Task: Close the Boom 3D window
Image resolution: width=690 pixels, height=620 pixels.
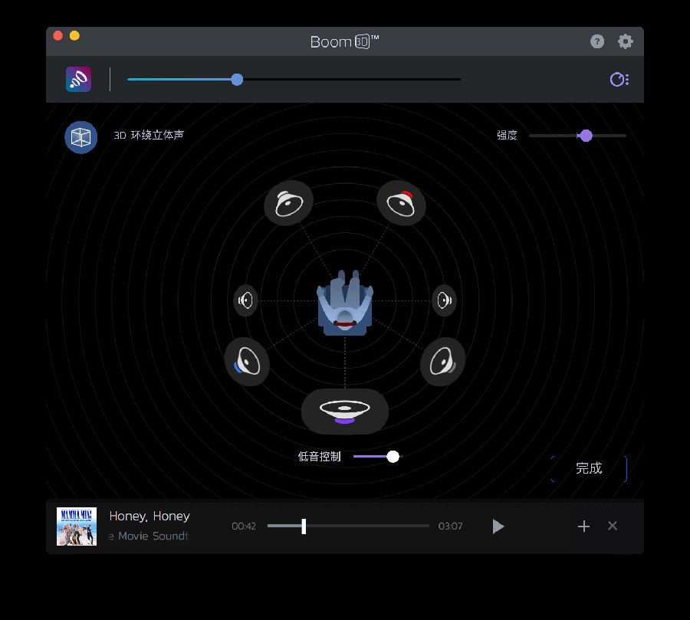Action: 58,36
